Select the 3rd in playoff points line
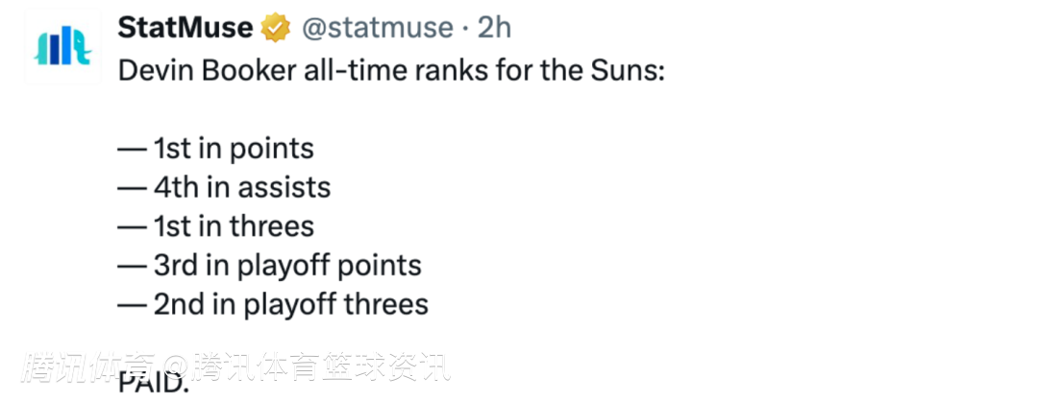The image size is (1038, 401). [x=269, y=266]
